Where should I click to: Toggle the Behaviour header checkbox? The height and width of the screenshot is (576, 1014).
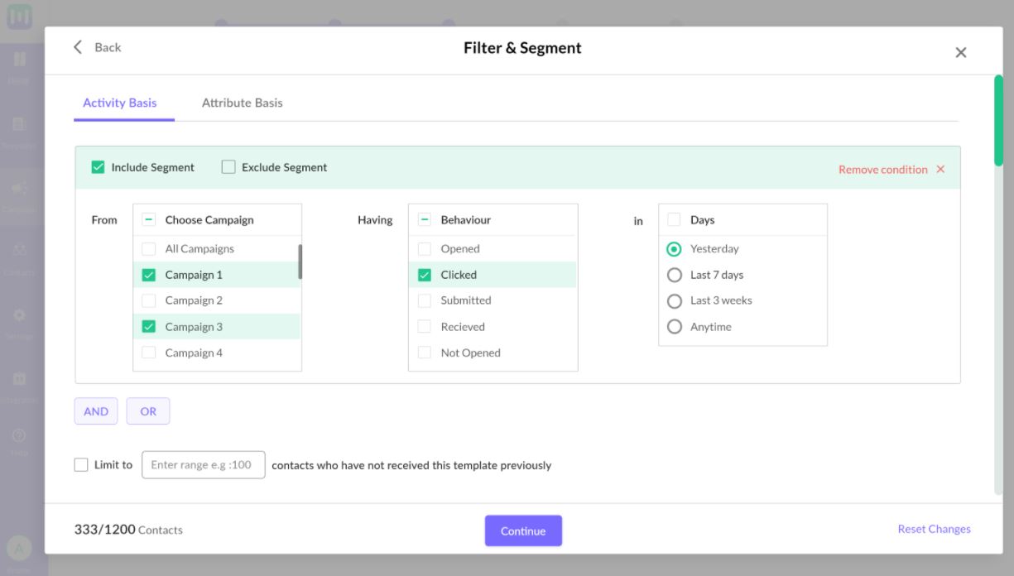pyautogui.click(x=425, y=220)
